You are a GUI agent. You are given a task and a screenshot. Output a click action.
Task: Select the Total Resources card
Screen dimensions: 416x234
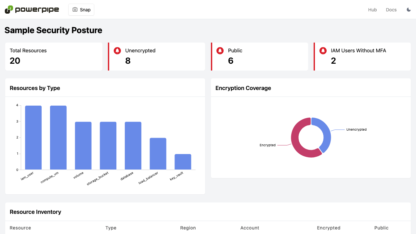pos(54,57)
